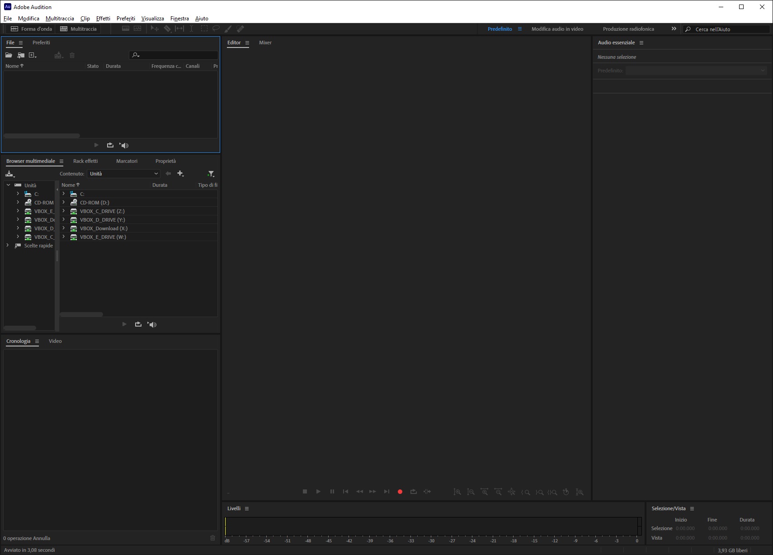The image size is (773, 555).
Task: Open the Editor panel menu
Action: pos(247,43)
